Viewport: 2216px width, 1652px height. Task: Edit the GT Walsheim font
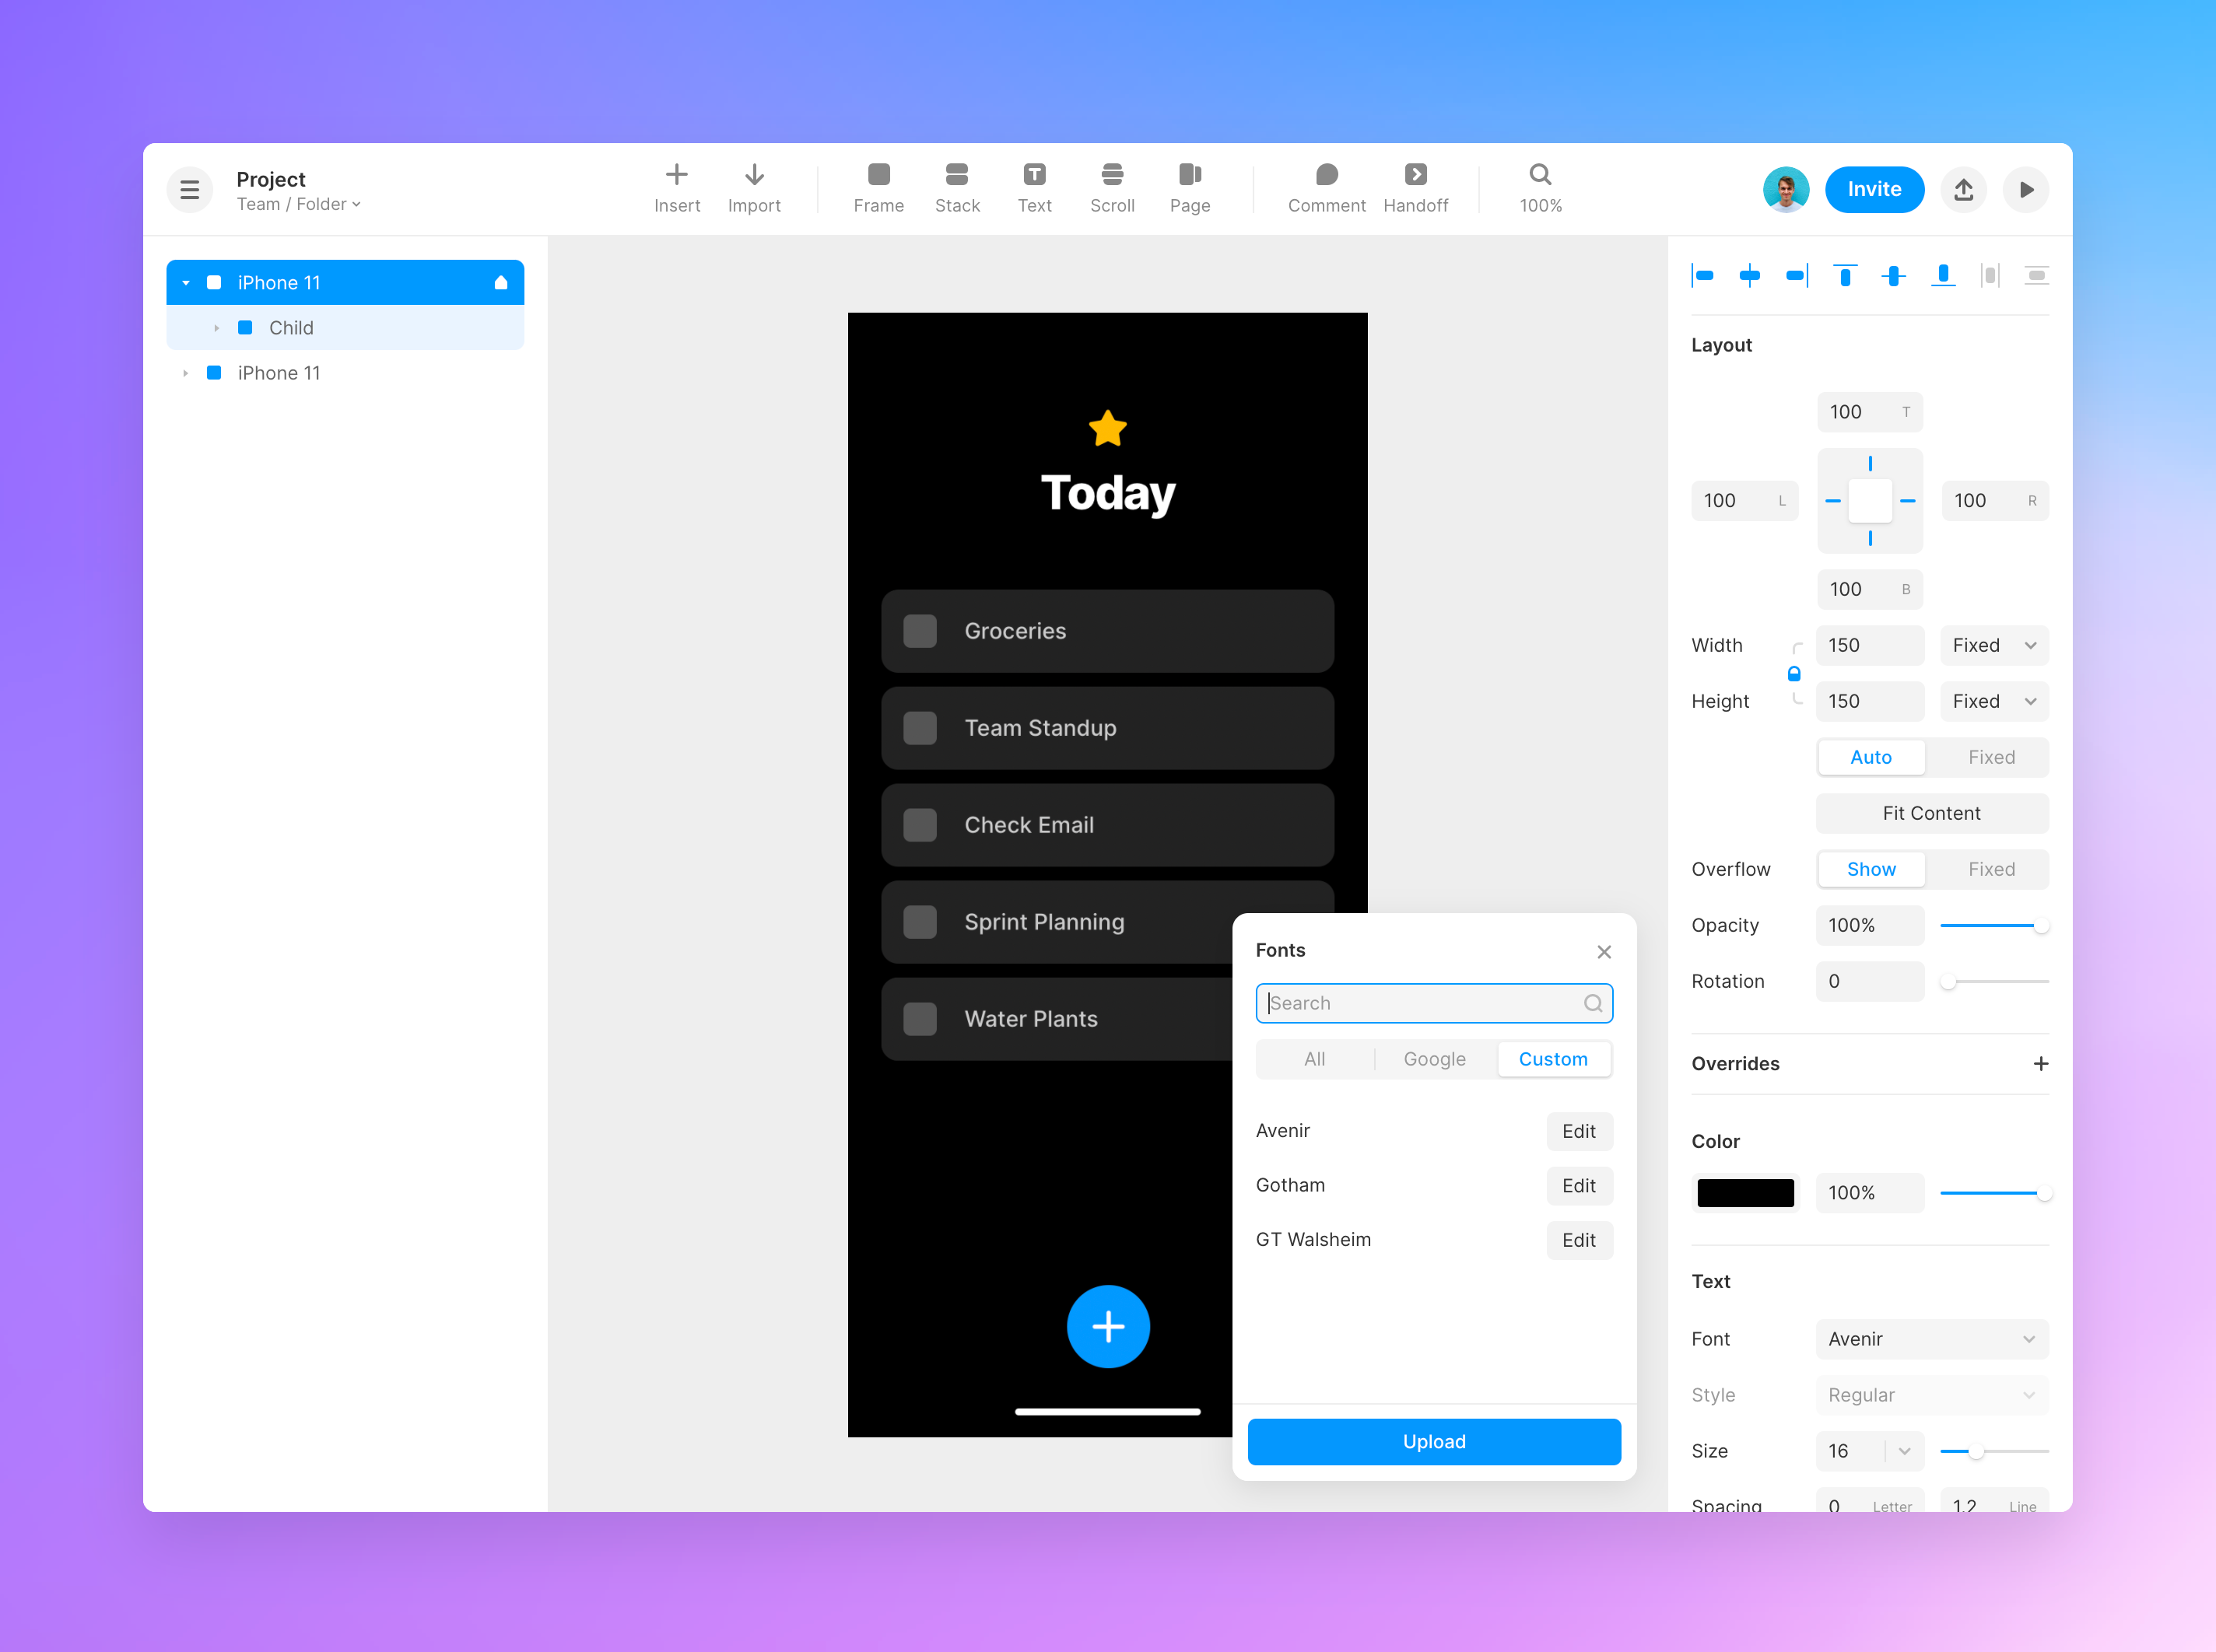click(x=1579, y=1241)
